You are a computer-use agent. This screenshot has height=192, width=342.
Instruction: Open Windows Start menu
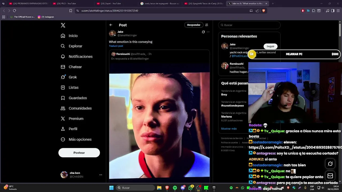(x=111, y=188)
